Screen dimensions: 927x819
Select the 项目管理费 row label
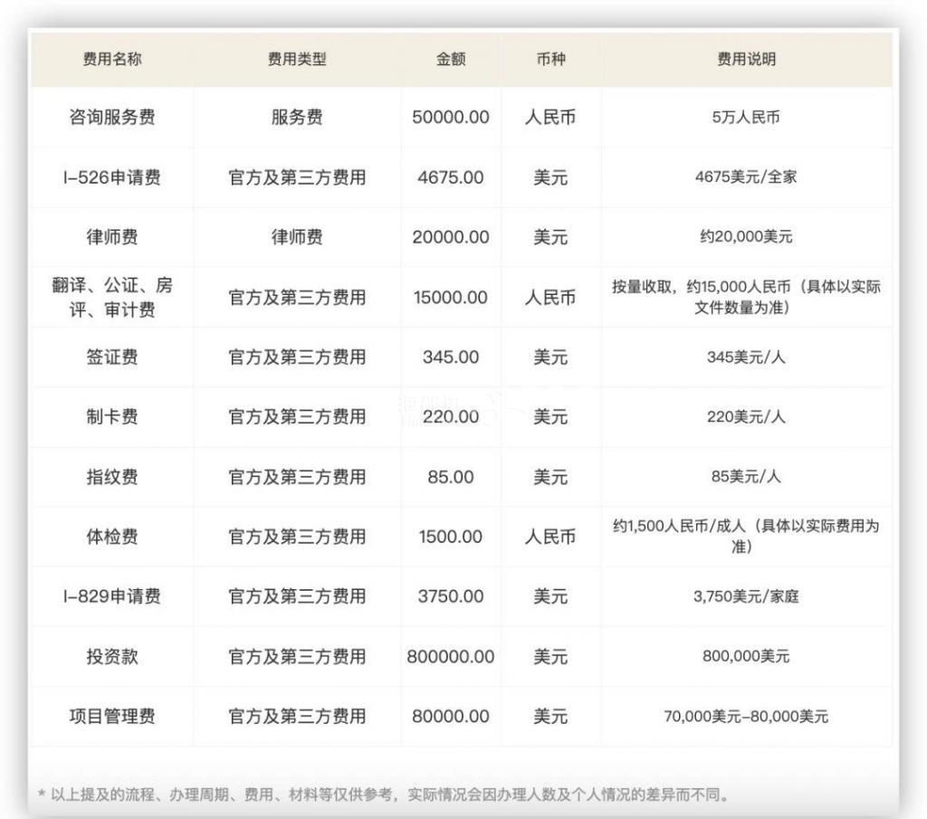click(110, 716)
